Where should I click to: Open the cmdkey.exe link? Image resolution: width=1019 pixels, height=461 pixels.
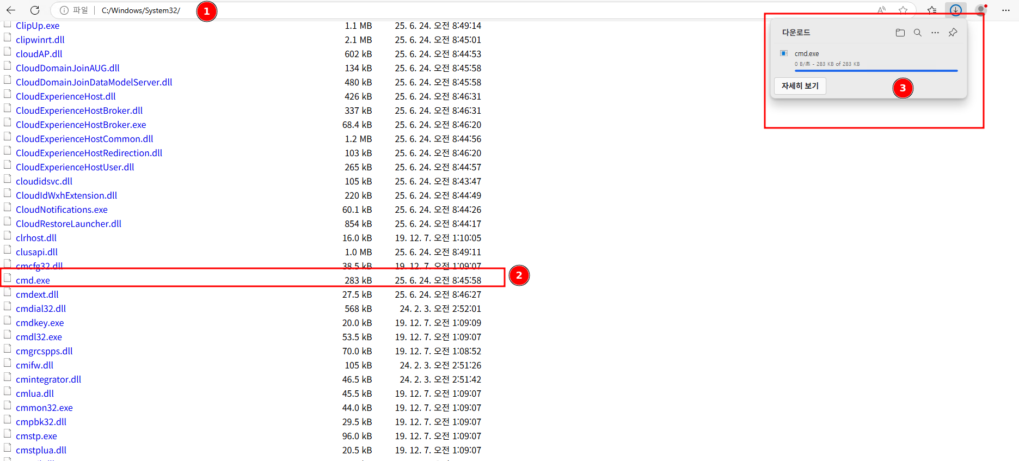(x=40, y=323)
